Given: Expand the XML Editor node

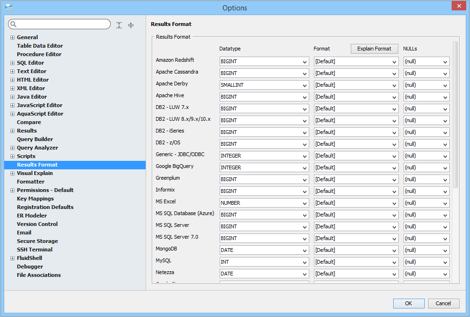Looking at the screenshot, I should [x=12, y=89].
